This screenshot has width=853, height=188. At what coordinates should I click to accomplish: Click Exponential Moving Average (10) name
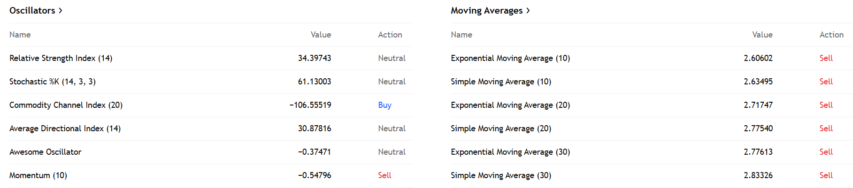coord(510,58)
